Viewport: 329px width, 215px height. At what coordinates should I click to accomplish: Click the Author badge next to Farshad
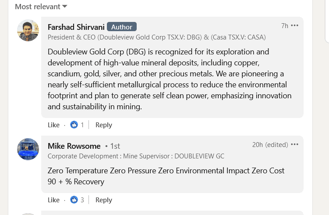[x=122, y=27]
